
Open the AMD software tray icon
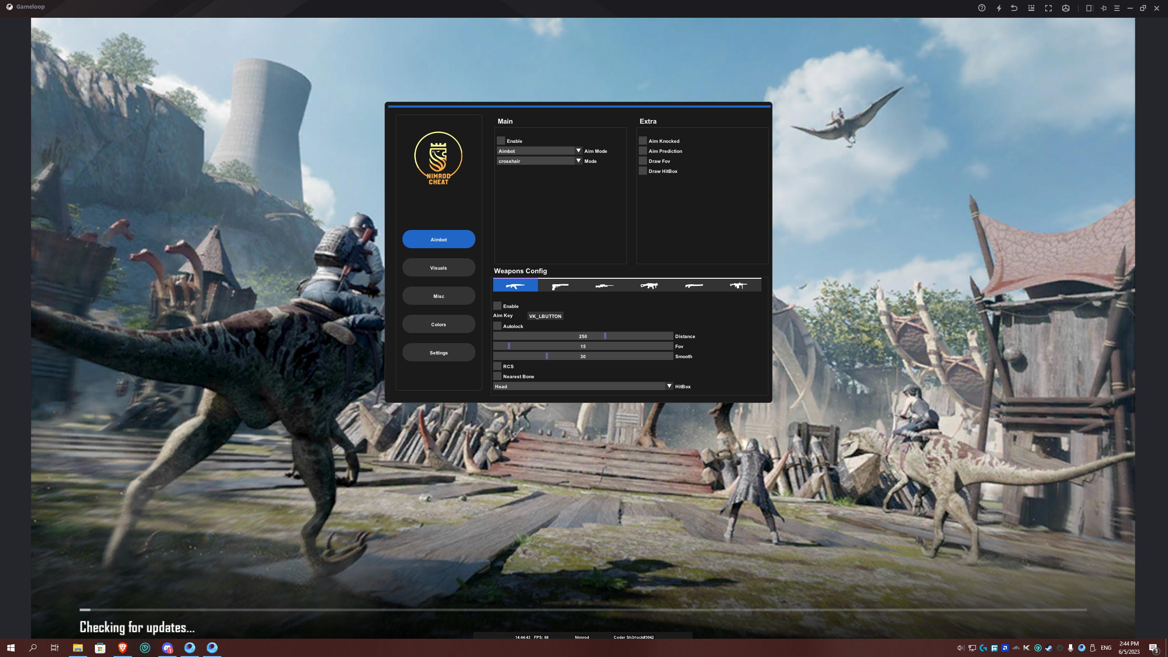click(1005, 648)
